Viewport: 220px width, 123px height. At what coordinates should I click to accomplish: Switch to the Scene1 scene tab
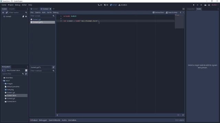click(34, 9)
